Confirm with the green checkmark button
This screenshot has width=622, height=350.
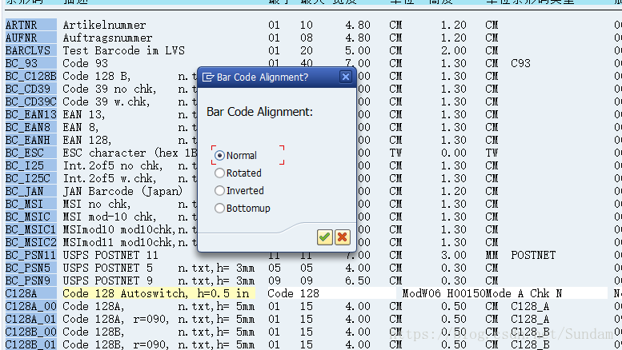(324, 237)
